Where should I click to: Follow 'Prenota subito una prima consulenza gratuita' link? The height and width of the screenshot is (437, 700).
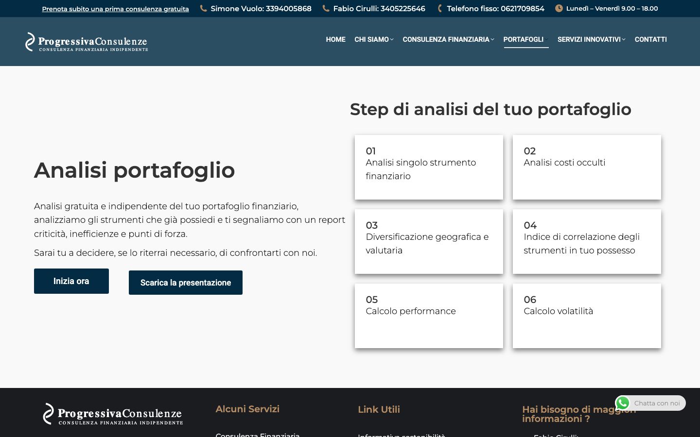(116, 9)
